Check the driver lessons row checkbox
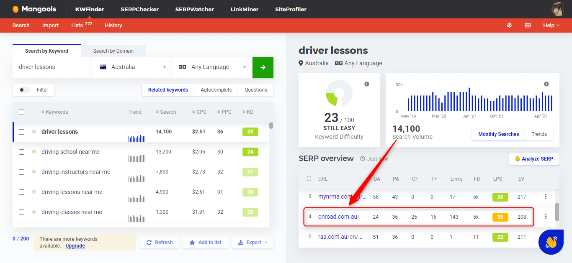 pos(22,132)
